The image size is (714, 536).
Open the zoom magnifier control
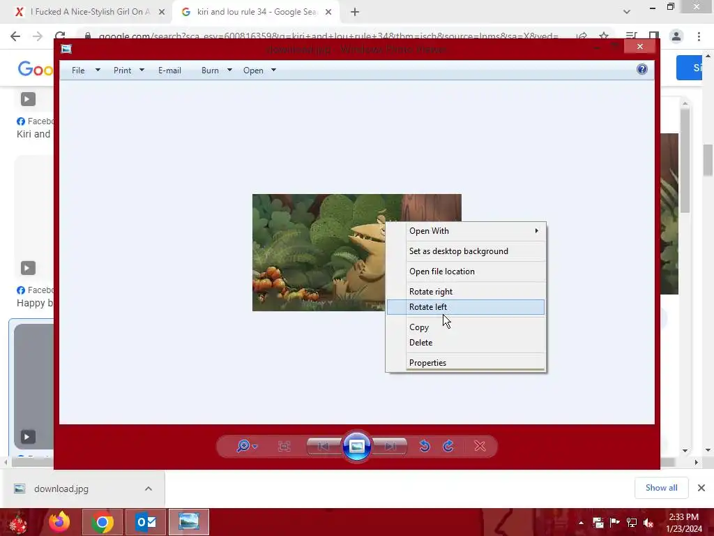coord(247,446)
